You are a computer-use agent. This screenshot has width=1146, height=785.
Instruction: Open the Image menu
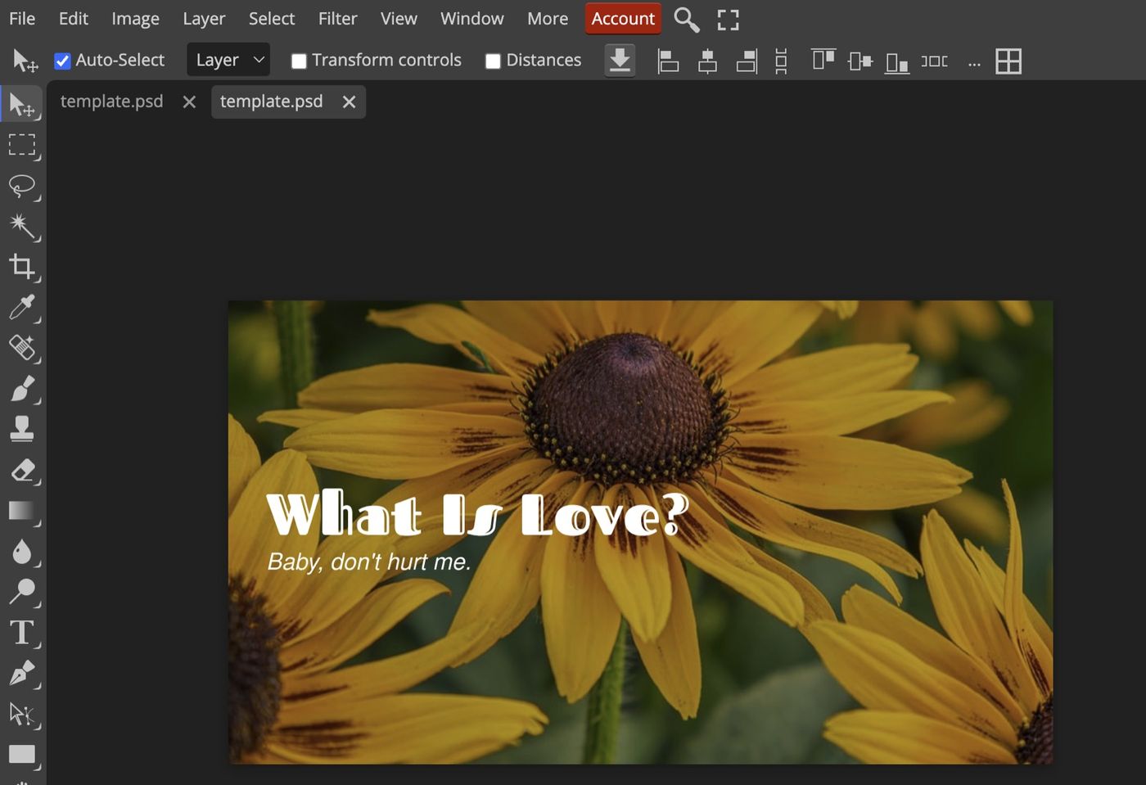point(135,18)
